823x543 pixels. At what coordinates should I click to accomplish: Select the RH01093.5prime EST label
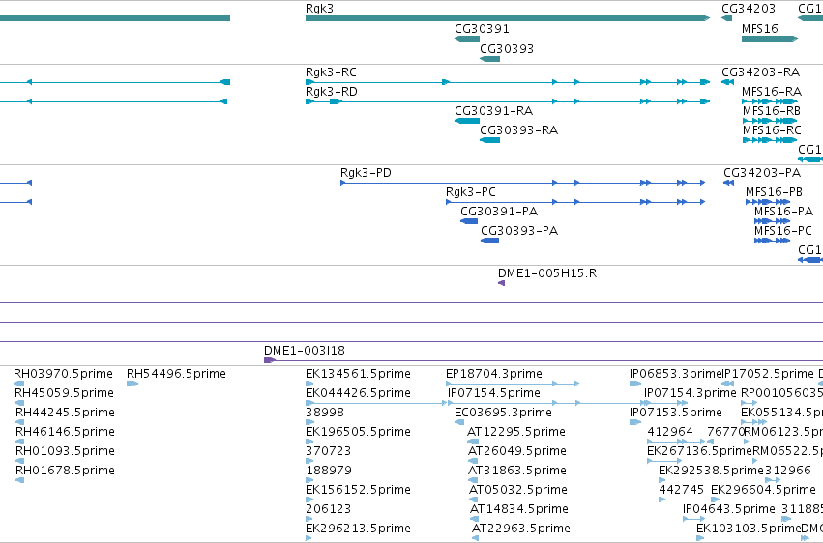point(65,452)
